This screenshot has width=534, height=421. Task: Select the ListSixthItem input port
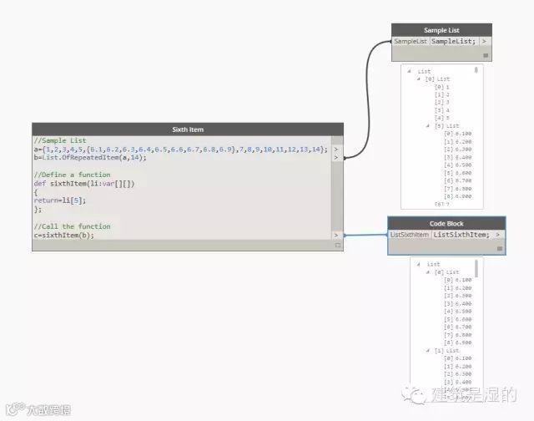[410, 235]
